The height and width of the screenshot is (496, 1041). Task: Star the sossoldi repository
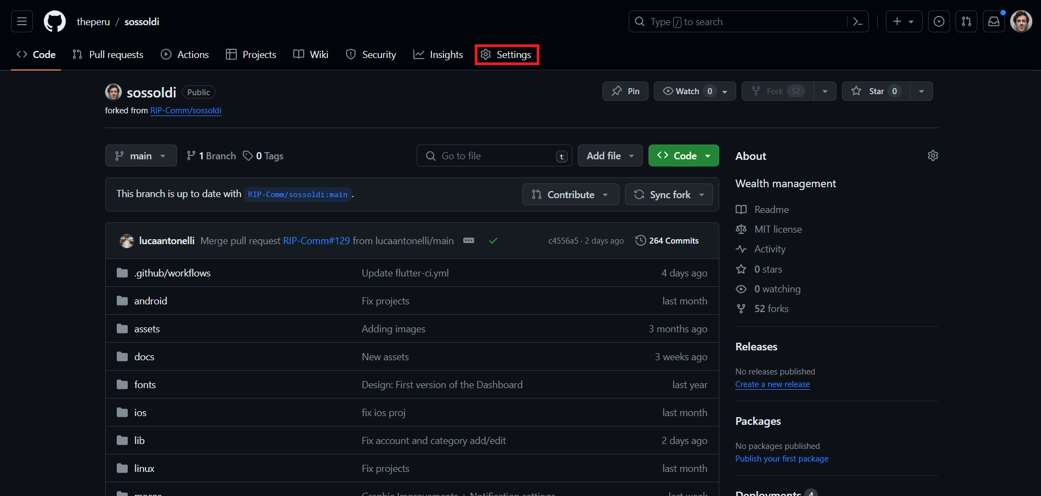[876, 91]
